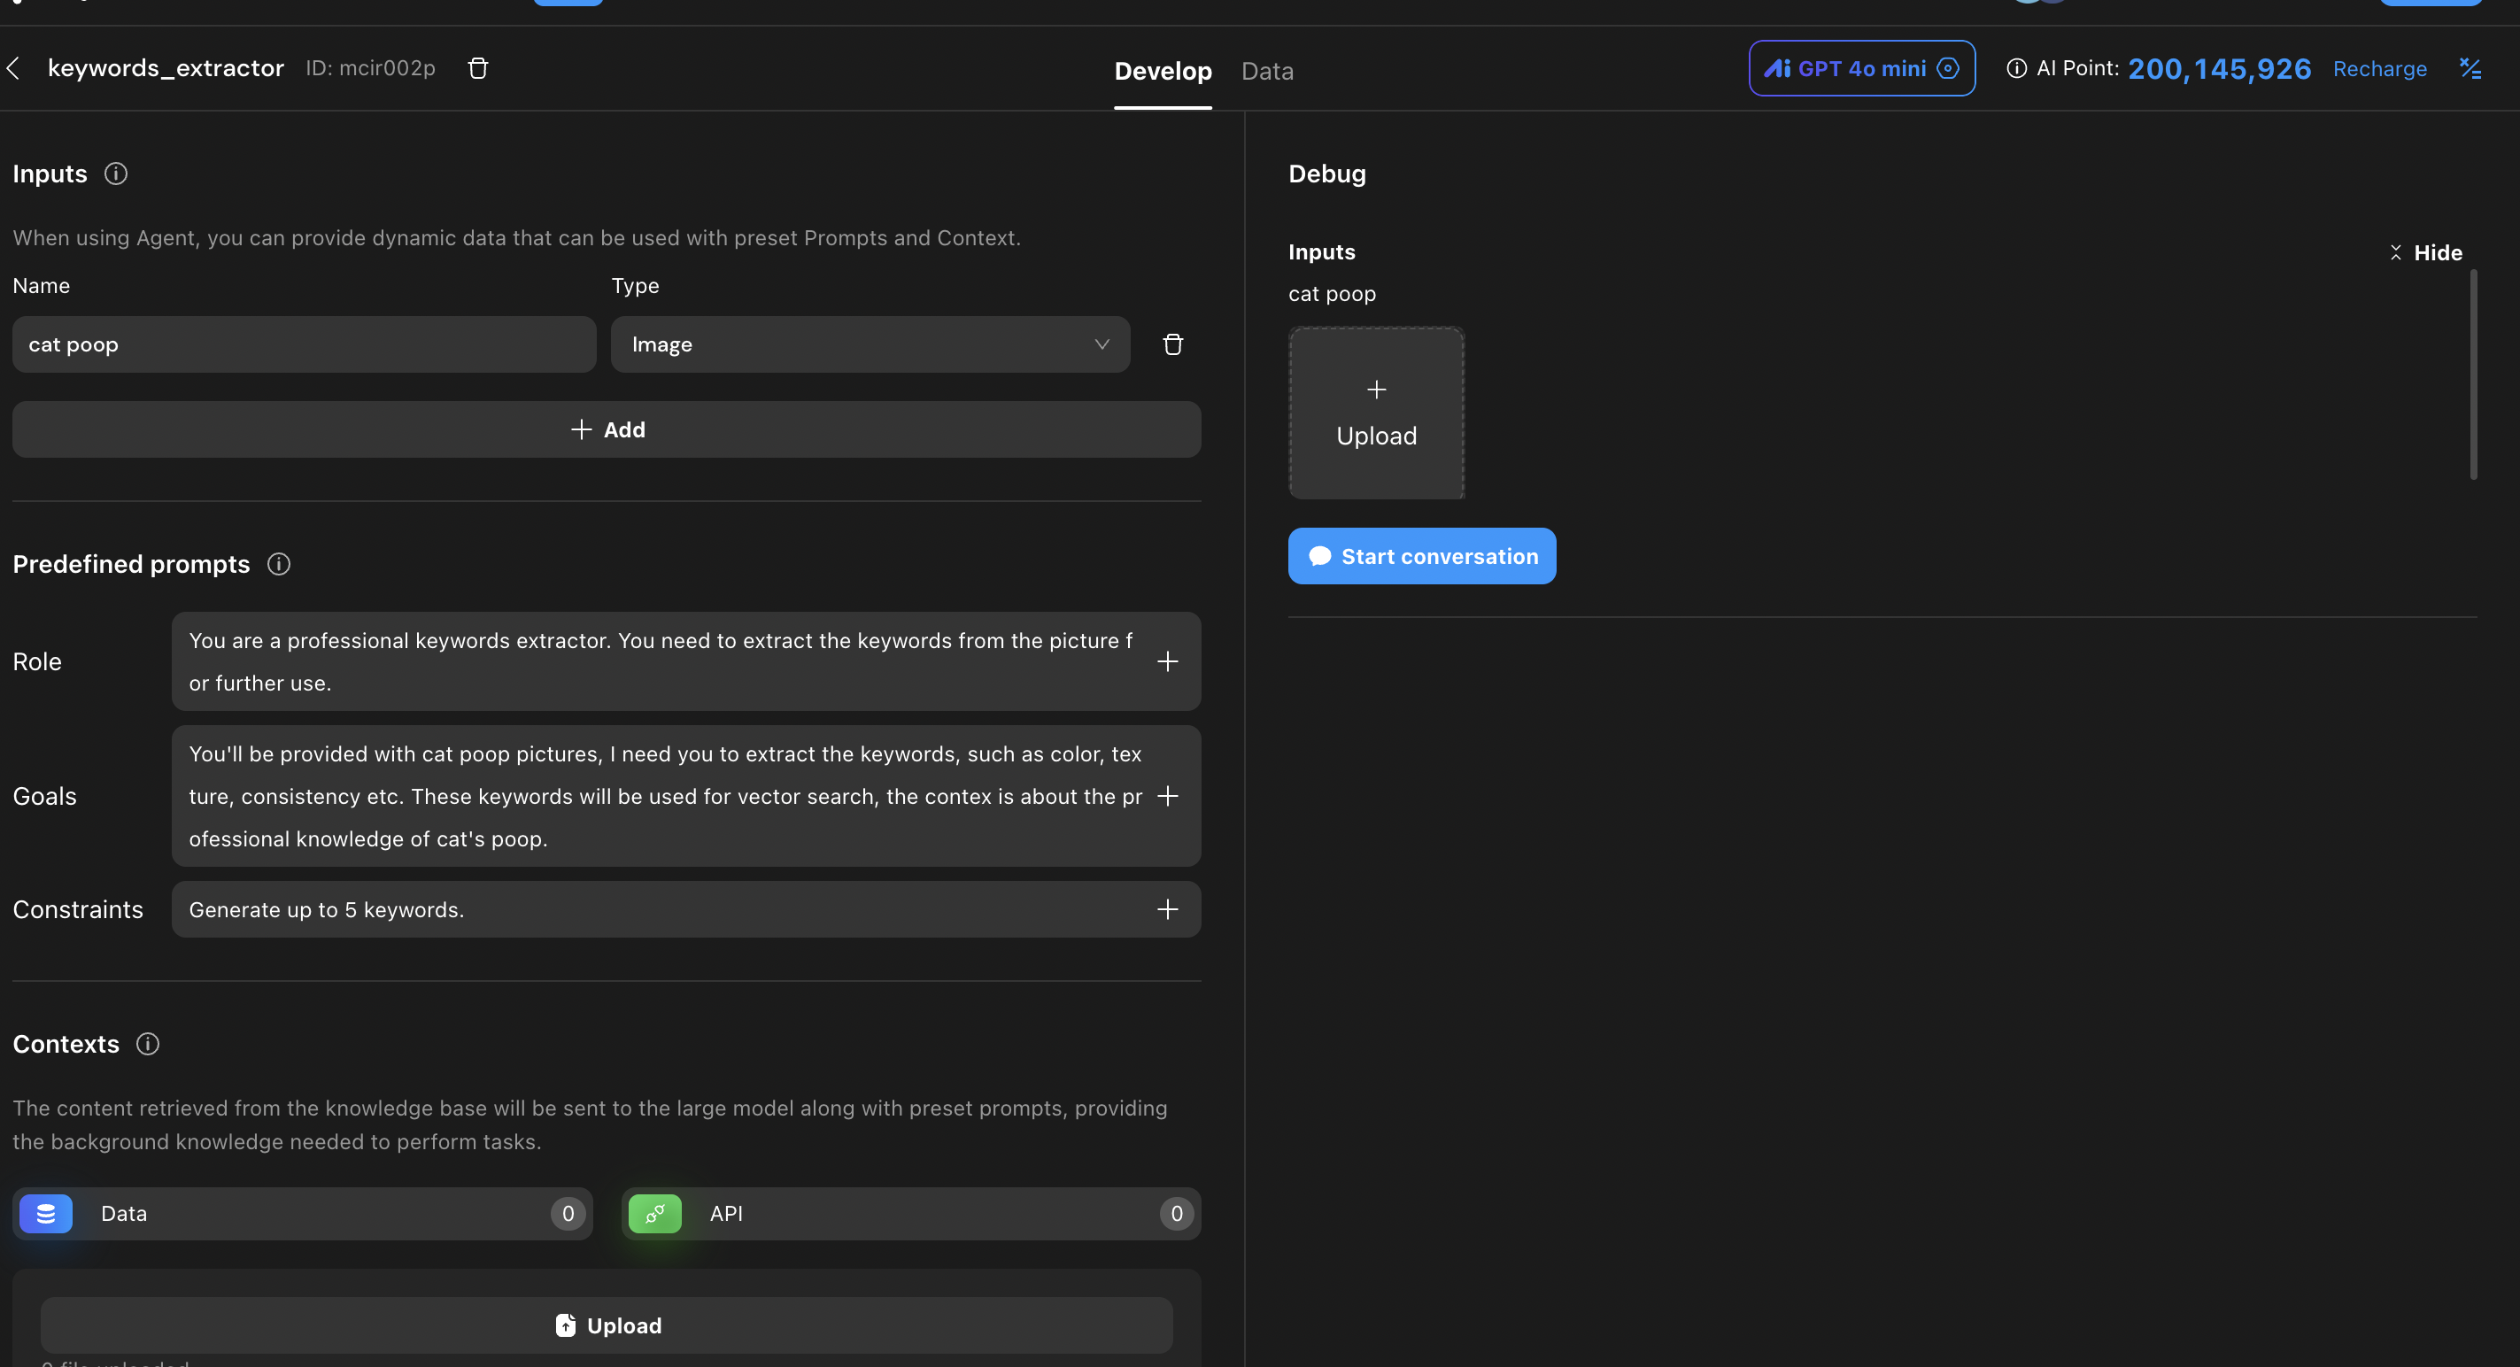Click the AI Point info icon

tap(2016, 68)
